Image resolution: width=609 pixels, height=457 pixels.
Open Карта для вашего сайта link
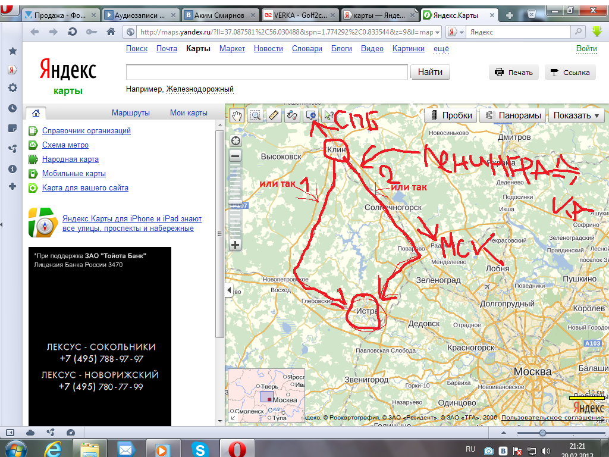pos(85,187)
